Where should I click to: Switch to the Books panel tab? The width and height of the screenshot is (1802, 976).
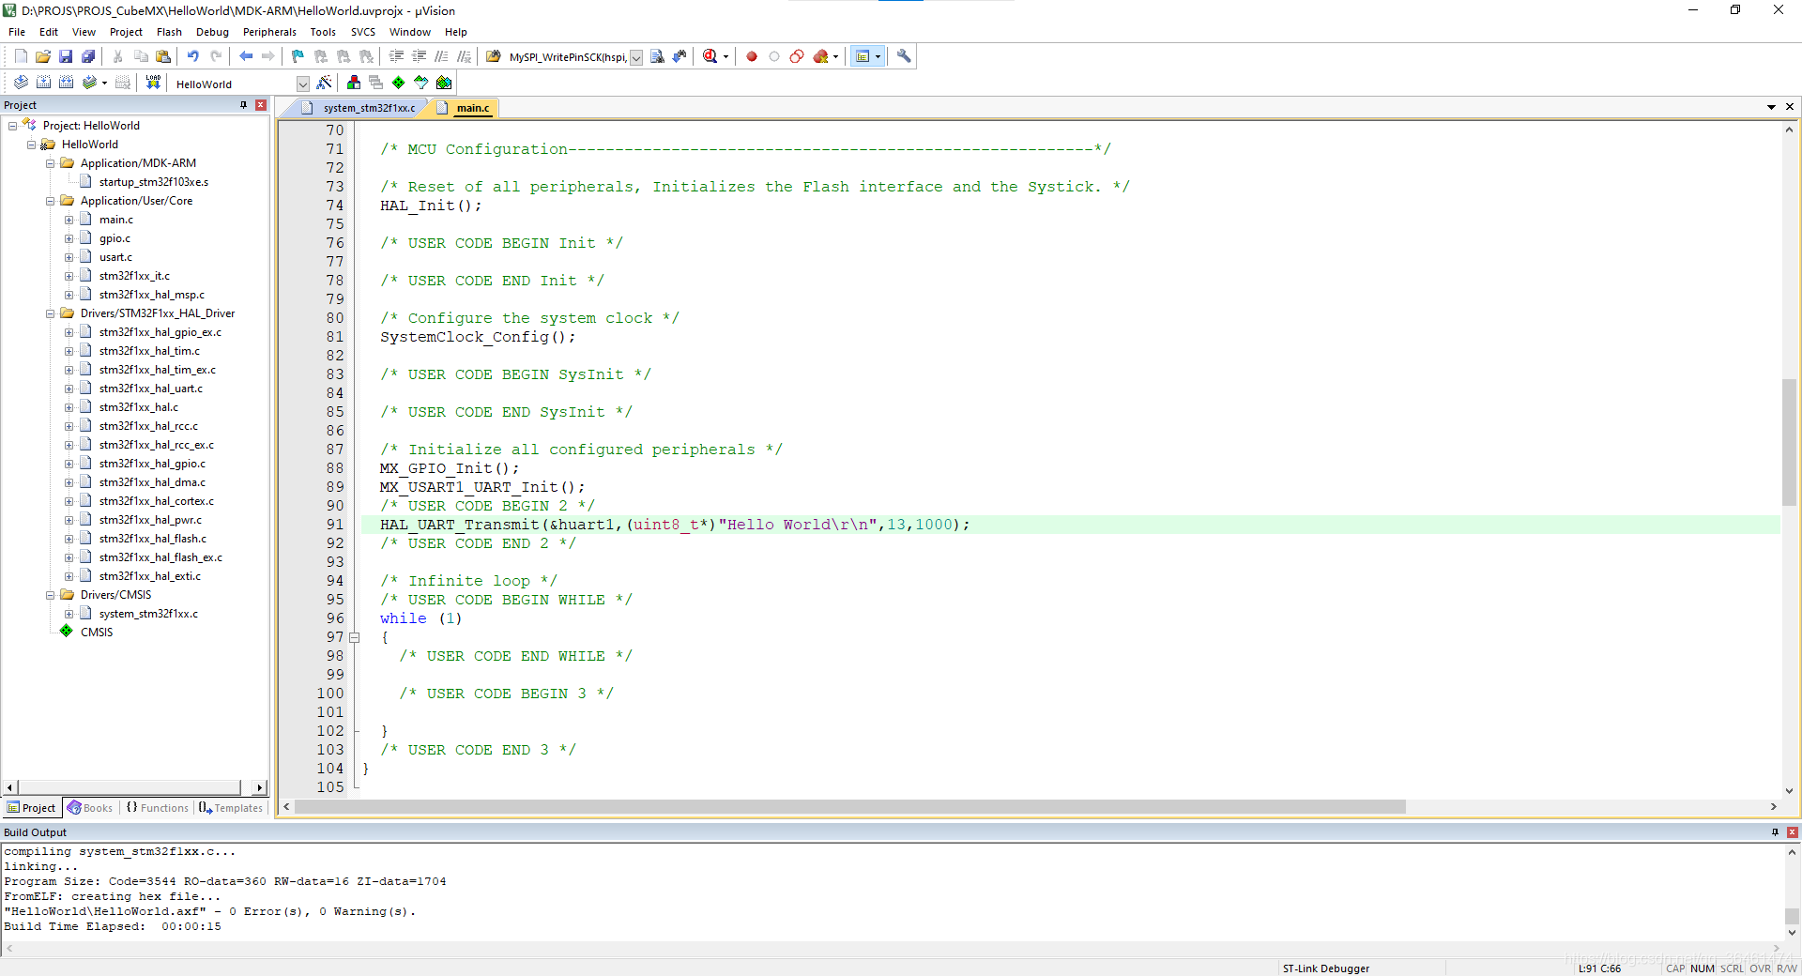click(x=90, y=808)
